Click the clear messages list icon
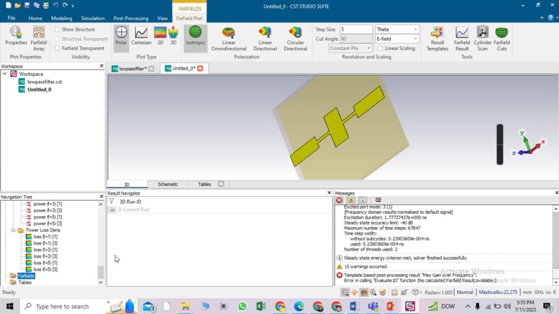The image size is (559, 314). [378, 200]
